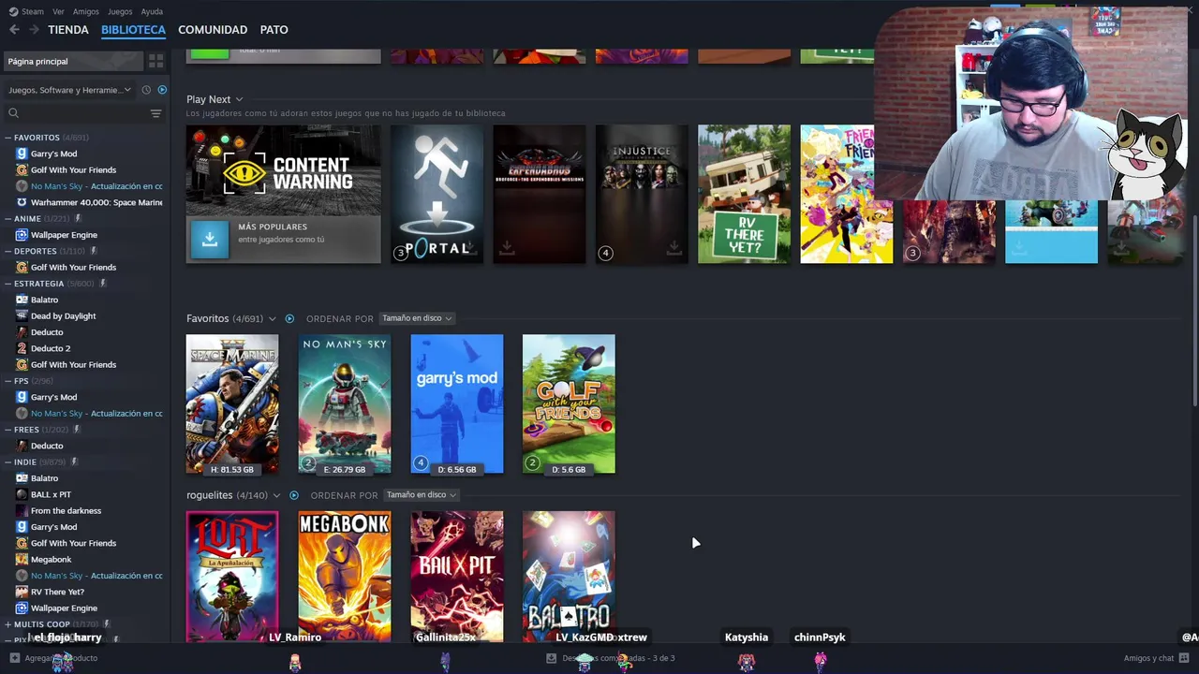Collapse the ESTRATEGIA category in sidebar

coord(7,284)
